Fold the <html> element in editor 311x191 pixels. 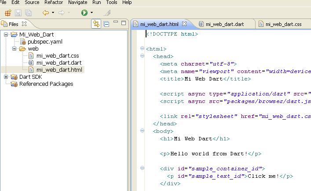pyautogui.click(x=142, y=48)
